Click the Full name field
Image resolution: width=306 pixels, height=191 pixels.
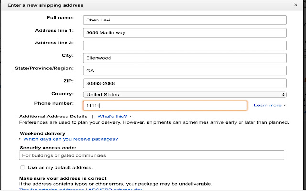(185, 20)
